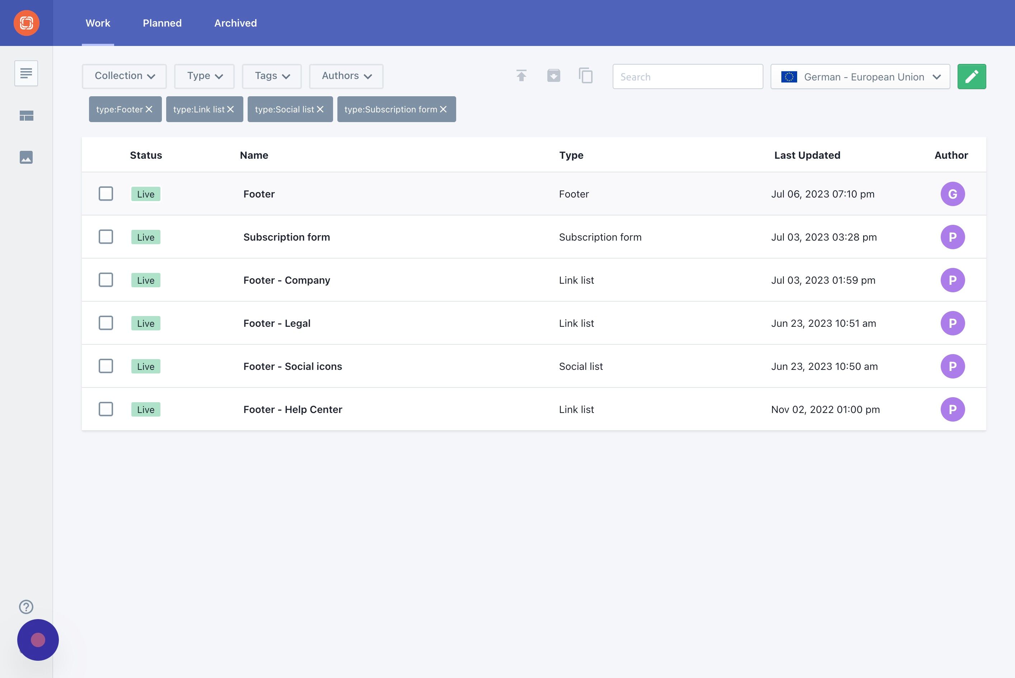The width and height of the screenshot is (1015, 678).
Task: Remove the type:Link list filter chip
Action: point(231,110)
